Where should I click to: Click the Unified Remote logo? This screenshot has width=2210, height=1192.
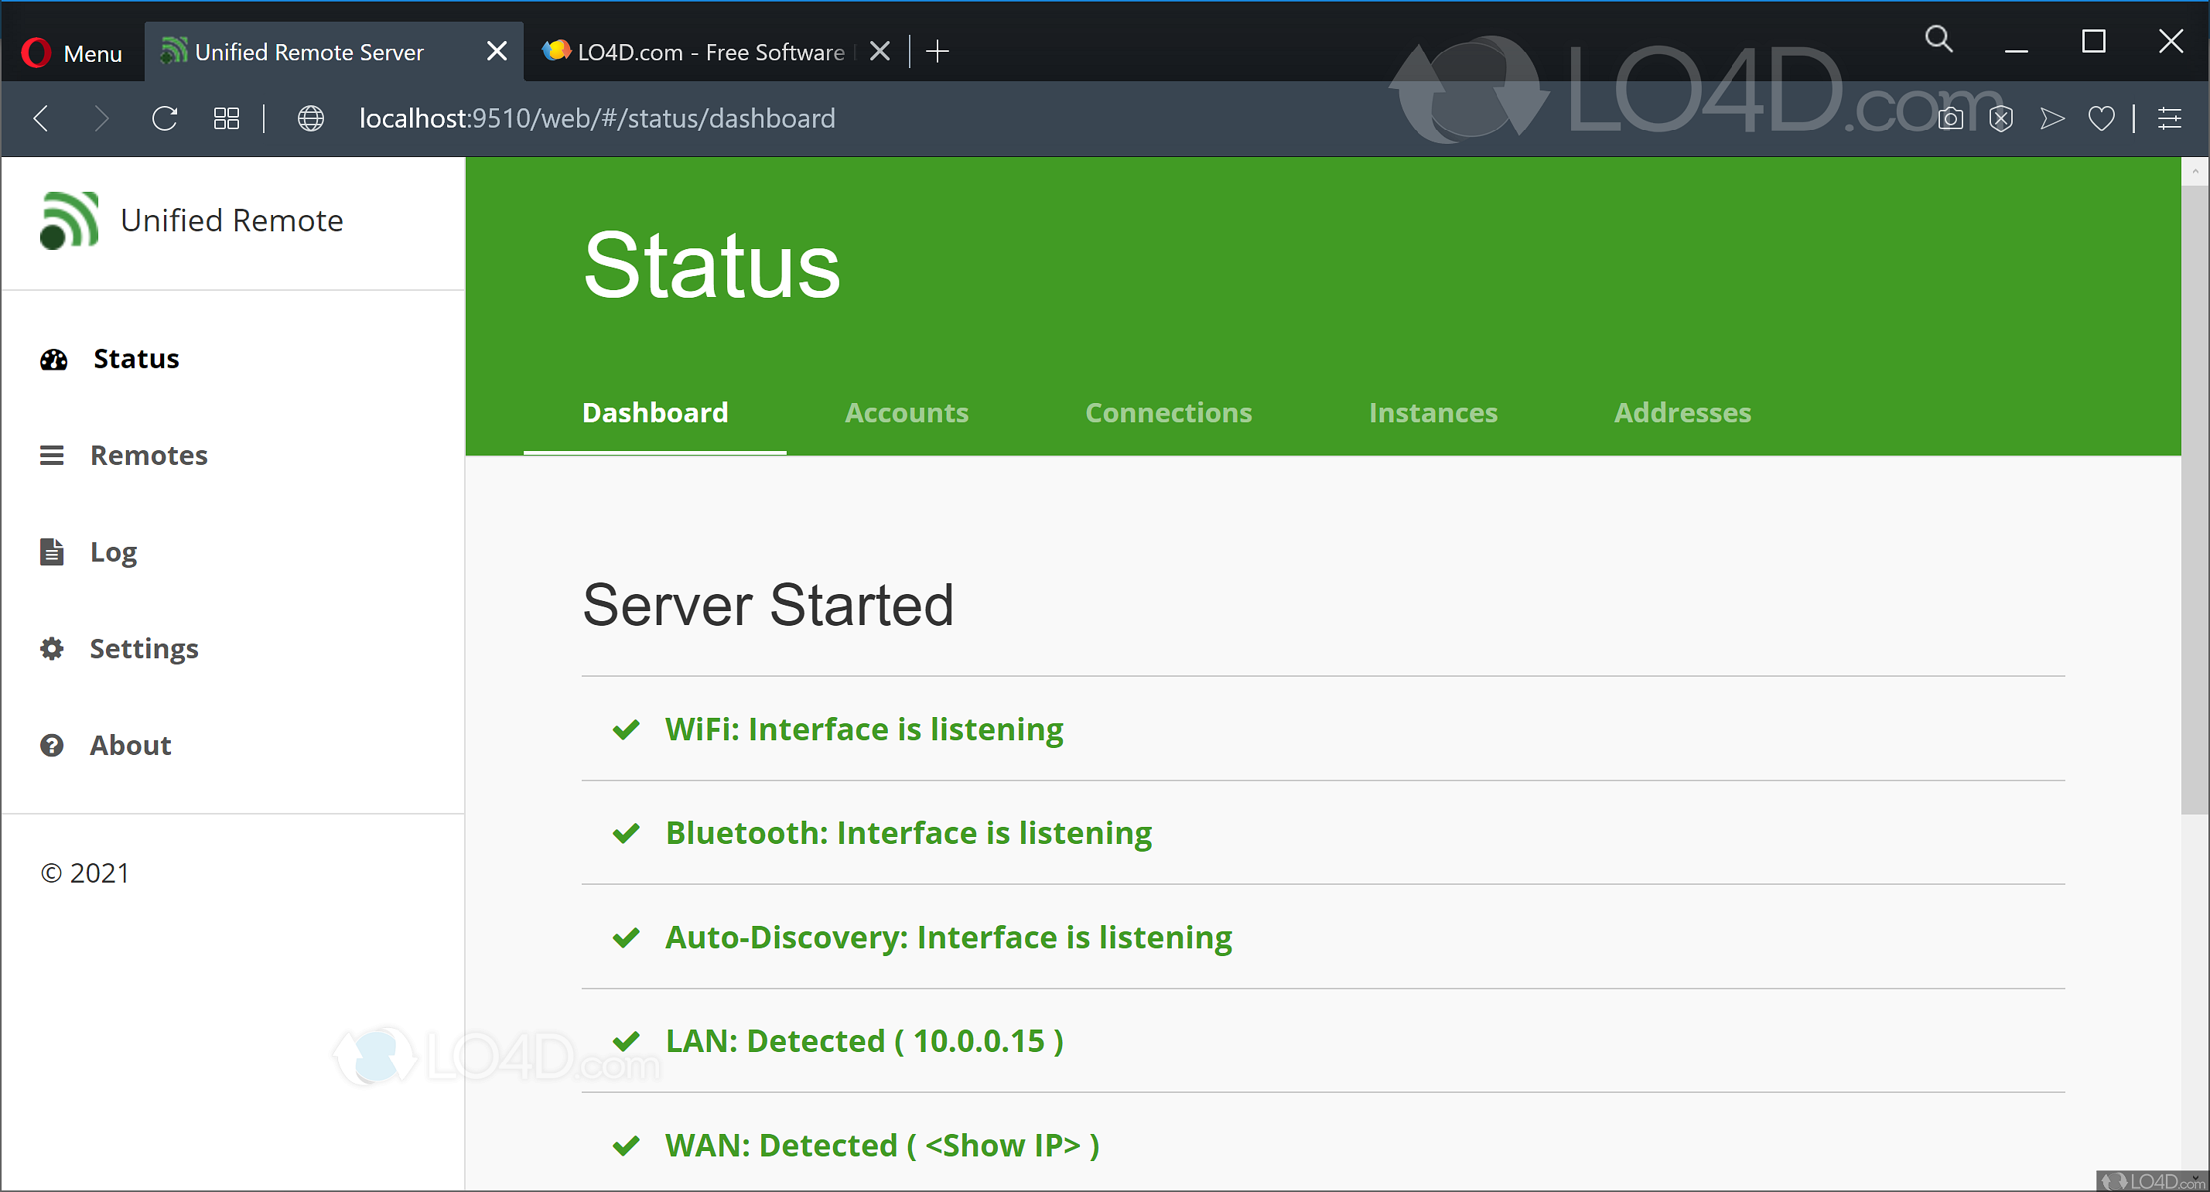(x=69, y=220)
